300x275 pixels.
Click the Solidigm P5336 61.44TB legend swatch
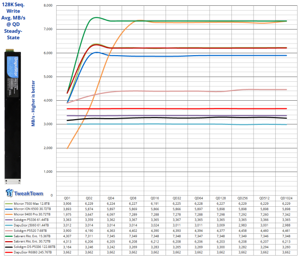point(9,220)
